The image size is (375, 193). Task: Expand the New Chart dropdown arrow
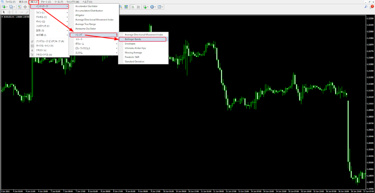(7, 7)
